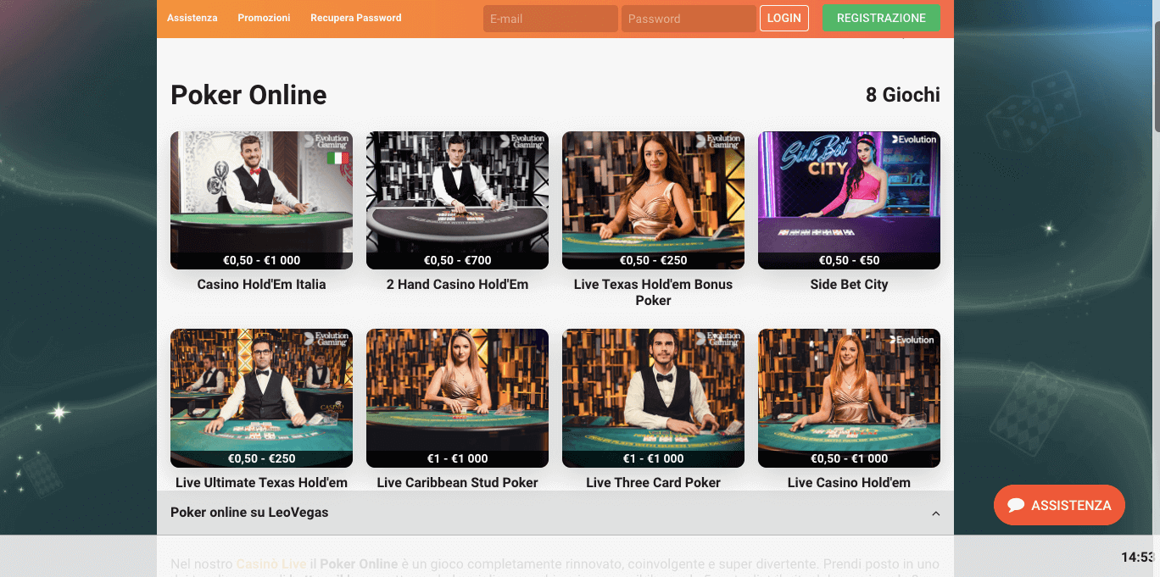Click the €0,50 - €50 bet range label

click(849, 260)
